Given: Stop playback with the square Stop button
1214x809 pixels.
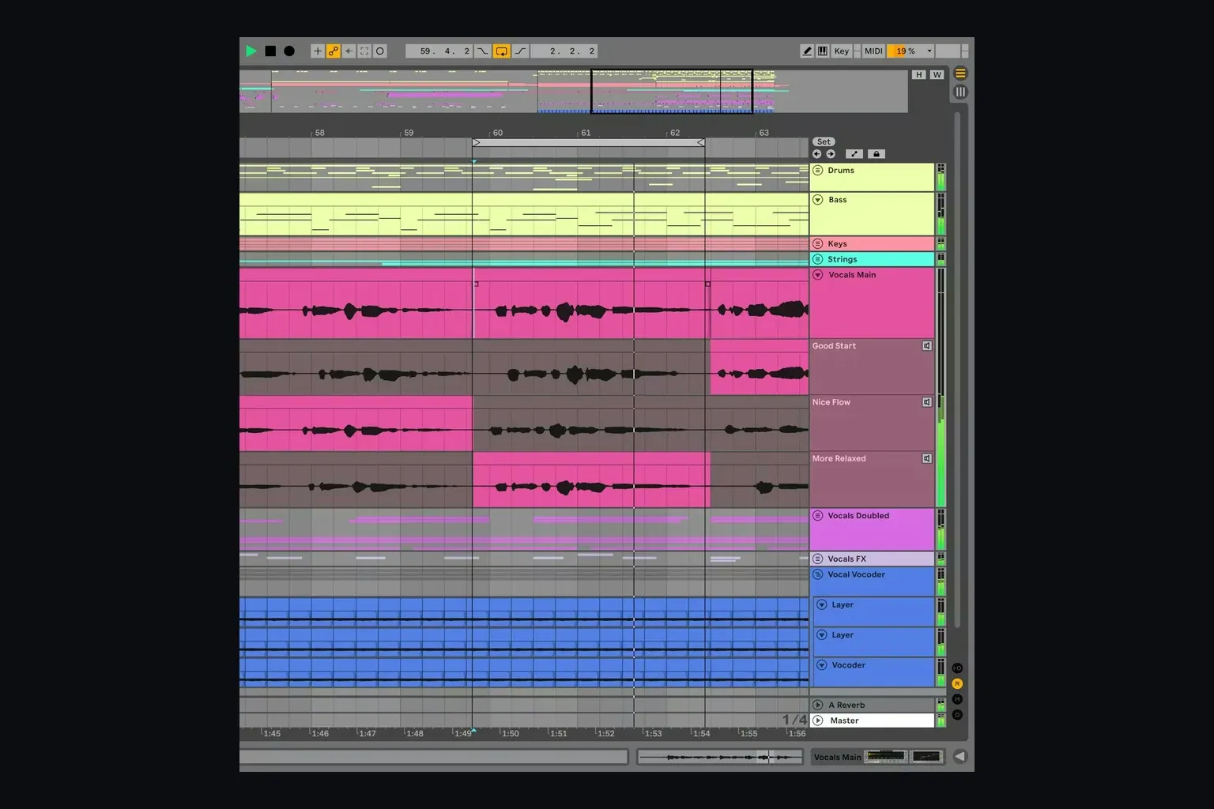Looking at the screenshot, I should point(270,51).
